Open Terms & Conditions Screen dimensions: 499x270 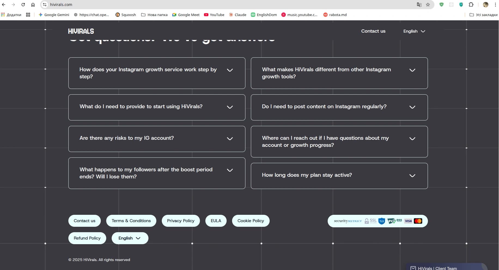pos(131,221)
